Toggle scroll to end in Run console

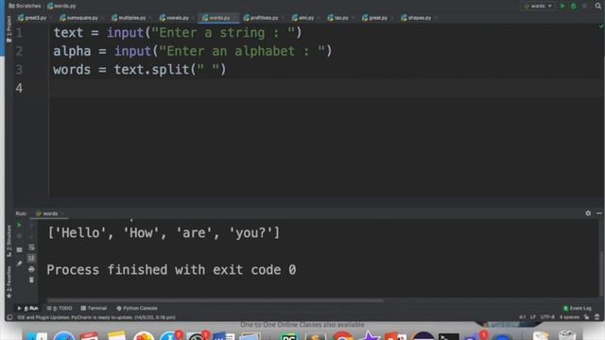31,258
